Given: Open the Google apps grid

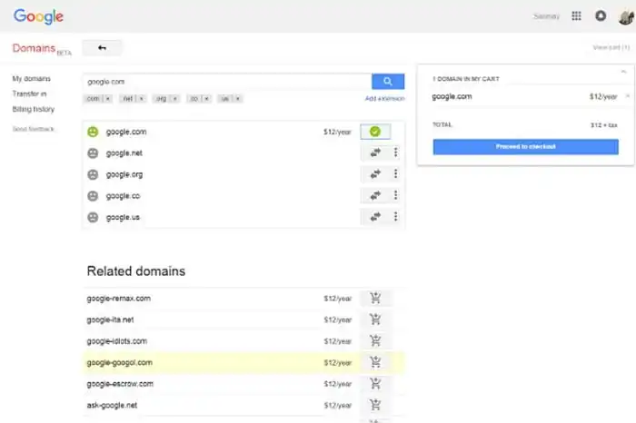Looking at the screenshot, I should pyautogui.click(x=576, y=15).
